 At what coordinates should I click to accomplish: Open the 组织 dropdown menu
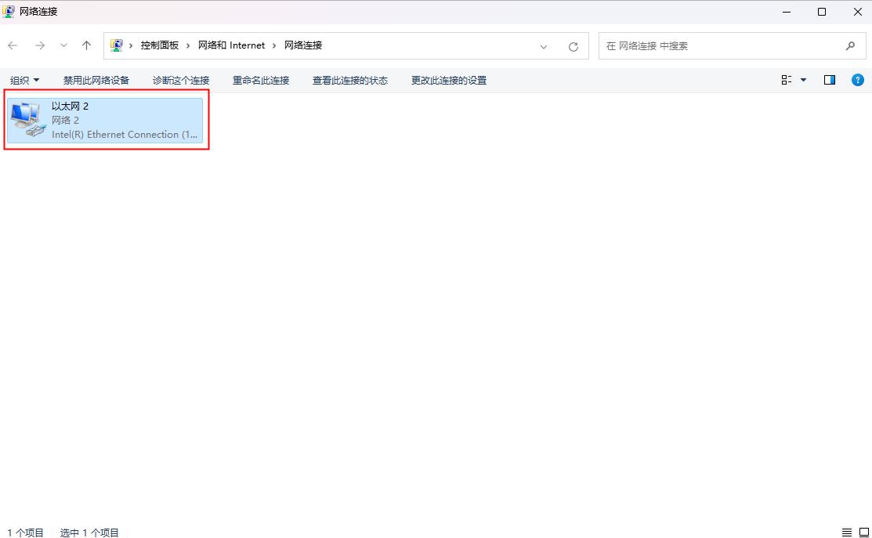click(24, 79)
